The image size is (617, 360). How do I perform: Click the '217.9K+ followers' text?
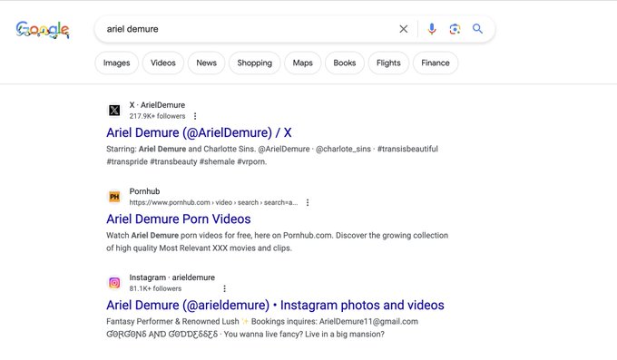click(x=157, y=116)
